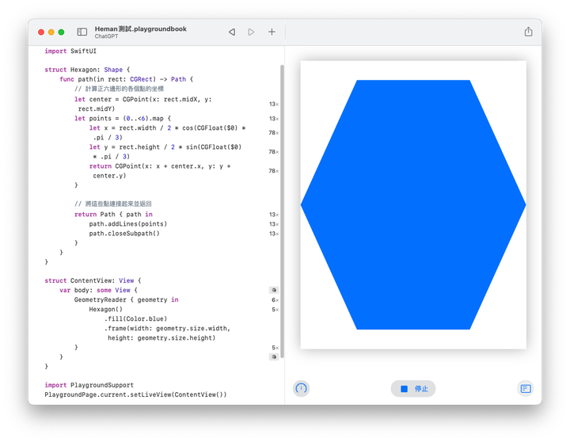Click the plus add button in toolbar
Image resolution: width=570 pixels, height=442 pixels.
[x=272, y=32]
